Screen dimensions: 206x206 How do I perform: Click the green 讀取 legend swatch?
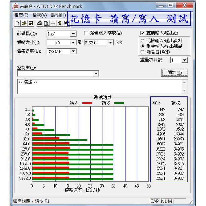(x=119, y=103)
